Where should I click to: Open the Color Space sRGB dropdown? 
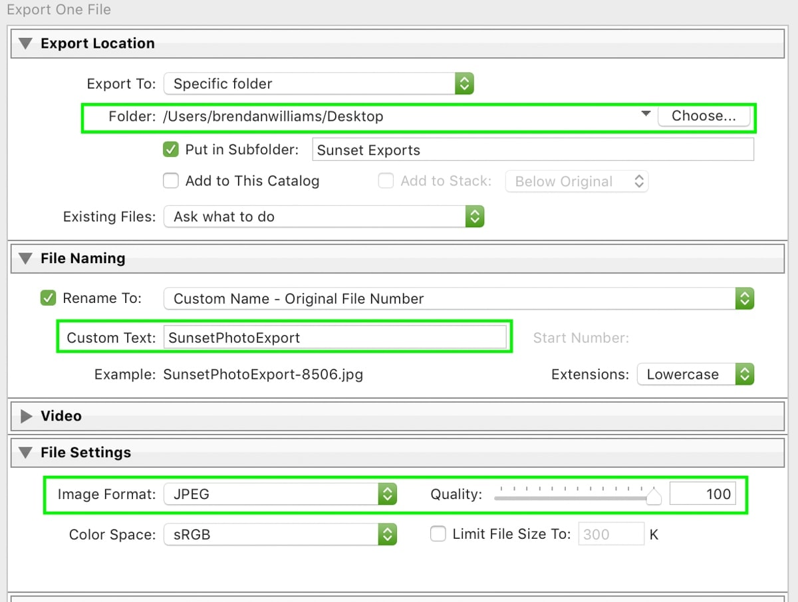pyautogui.click(x=280, y=534)
